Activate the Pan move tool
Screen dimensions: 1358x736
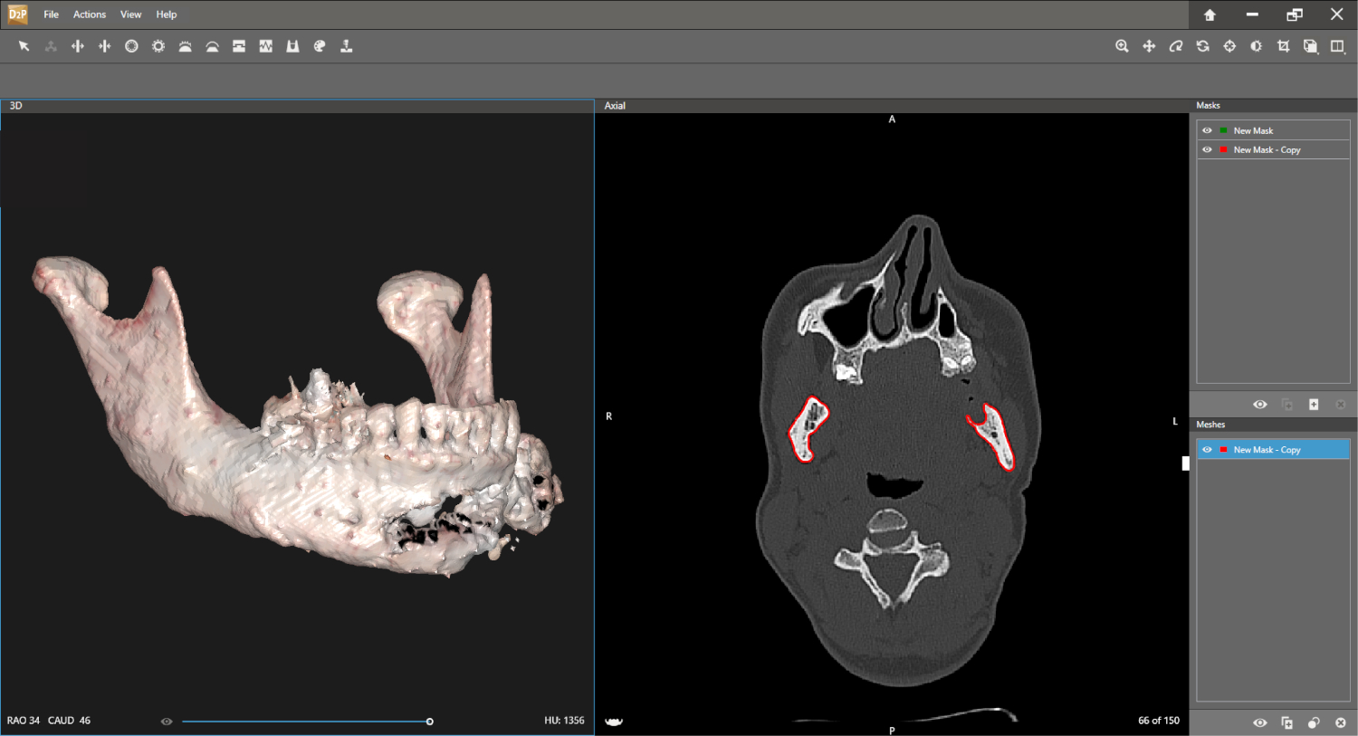point(1149,46)
